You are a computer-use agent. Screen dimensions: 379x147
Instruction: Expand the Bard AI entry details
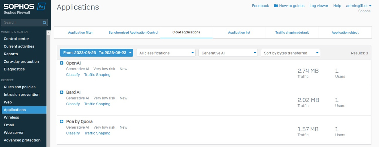tap(62, 92)
